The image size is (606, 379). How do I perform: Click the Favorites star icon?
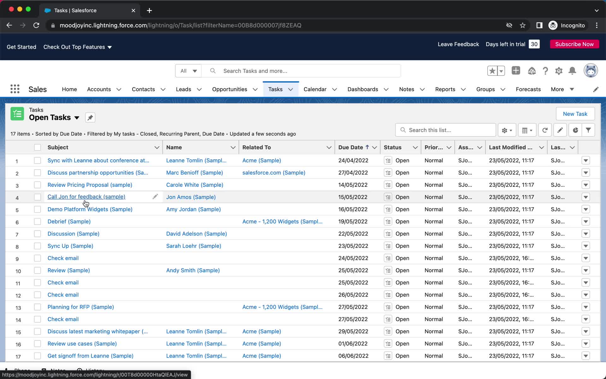click(492, 71)
